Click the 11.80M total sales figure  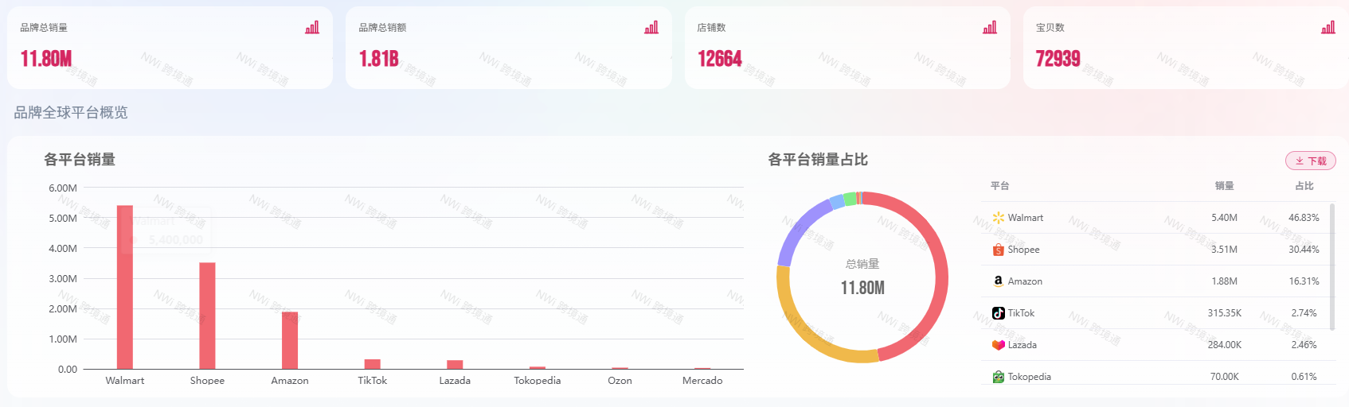pyautogui.click(x=46, y=59)
